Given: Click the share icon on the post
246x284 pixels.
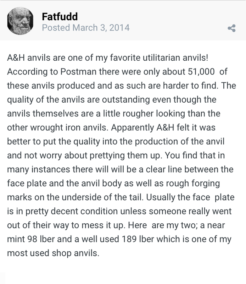Looking at the screenshot, I should pyautogui.click(x=231, y=28).
